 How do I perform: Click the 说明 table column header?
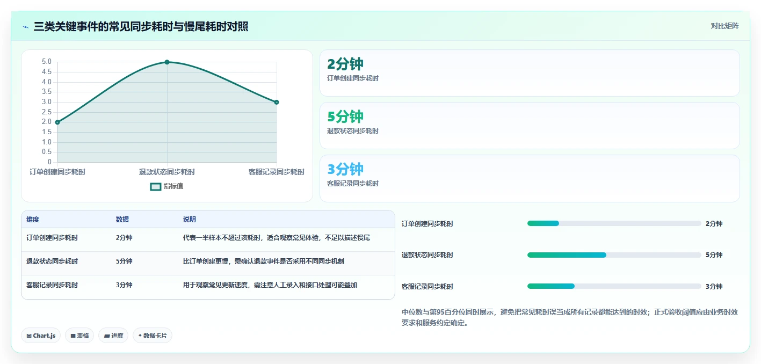(x=190, y=220)
